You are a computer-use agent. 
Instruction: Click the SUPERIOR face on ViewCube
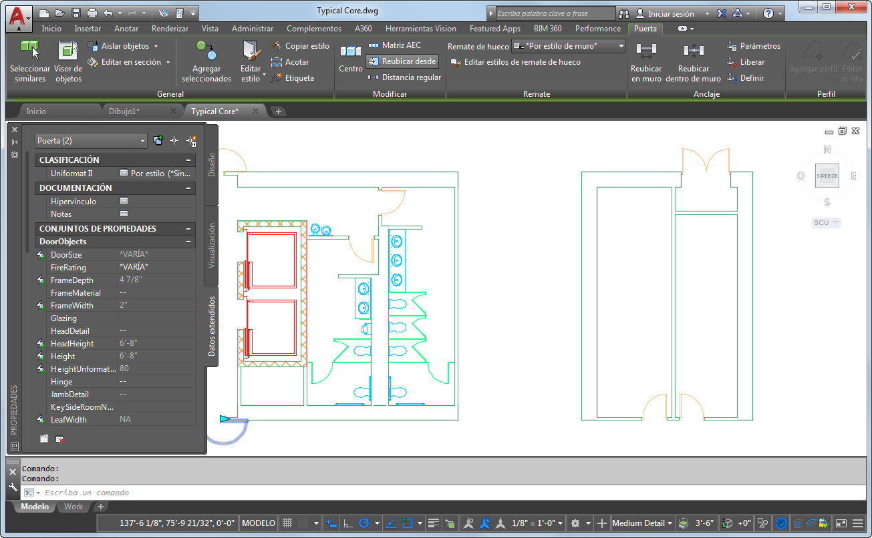click(x=827, y=176)
